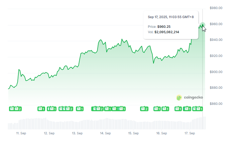
Task: Select the 11. Sep date label
Action: click(21, 133)
